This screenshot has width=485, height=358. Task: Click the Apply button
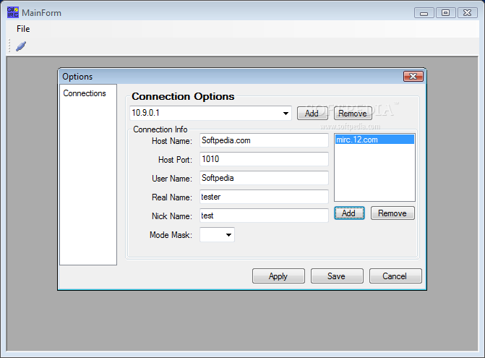point(278,276)
